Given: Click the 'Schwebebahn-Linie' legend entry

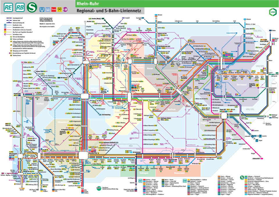Looking at the screenshot, I should 18,28.
